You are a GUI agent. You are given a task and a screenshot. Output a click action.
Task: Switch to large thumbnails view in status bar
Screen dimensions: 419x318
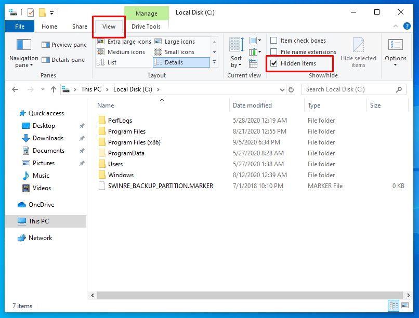(405, 306)
